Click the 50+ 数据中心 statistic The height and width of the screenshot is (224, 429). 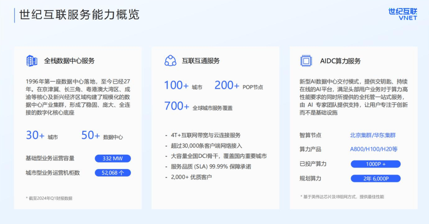[102, 136]
